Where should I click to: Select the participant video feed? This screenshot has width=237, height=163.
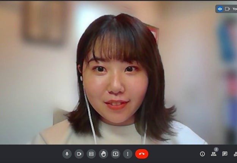pyautogui.click(x=118, y=73)
